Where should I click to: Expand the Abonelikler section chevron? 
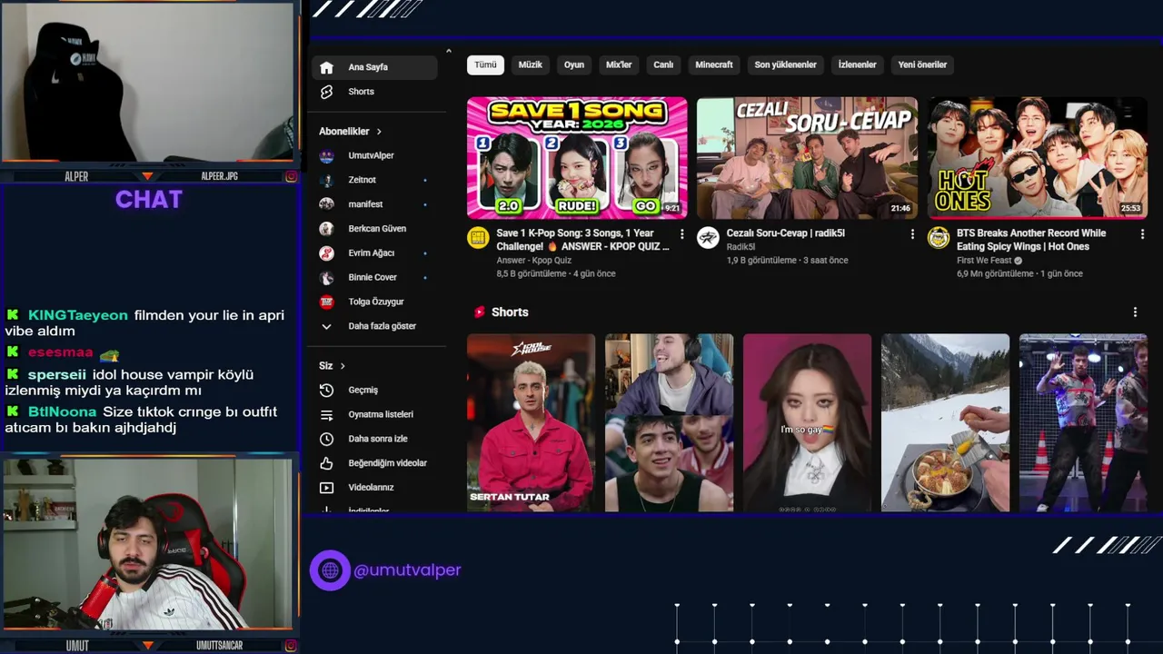coord(379,132)
